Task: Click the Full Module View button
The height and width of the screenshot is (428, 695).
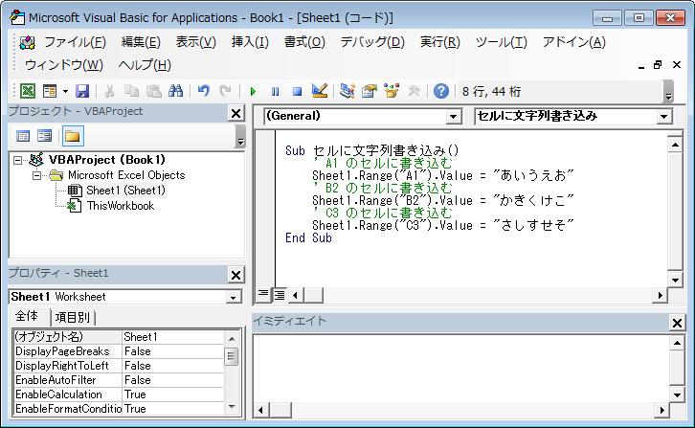Action: [280, 295]
